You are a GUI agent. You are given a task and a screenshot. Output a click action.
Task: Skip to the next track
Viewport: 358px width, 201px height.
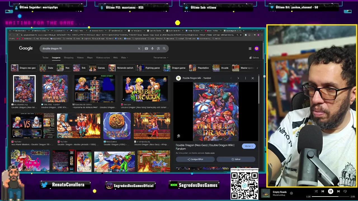(338, 192)
